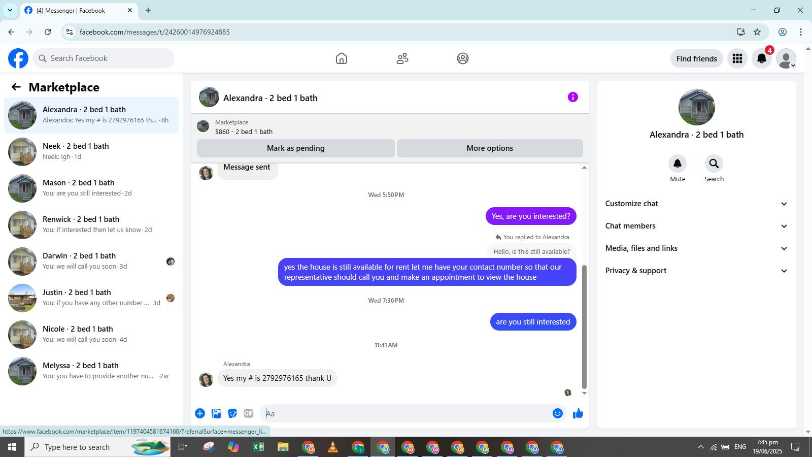
Task: Open conversation information purple icon
Action: (573, 97)
